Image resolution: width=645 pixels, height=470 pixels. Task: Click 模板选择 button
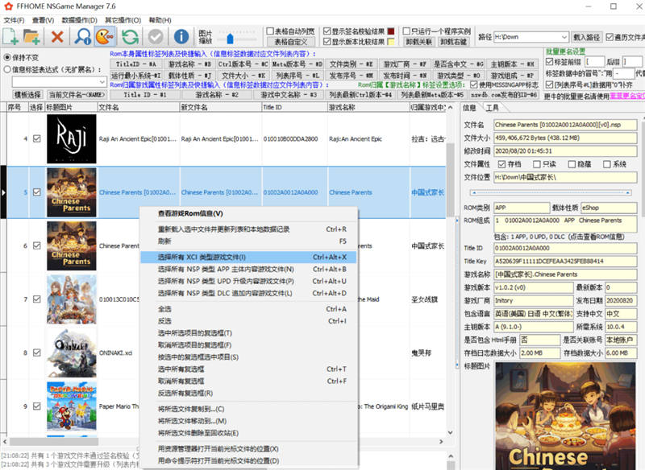click(28, 95)
